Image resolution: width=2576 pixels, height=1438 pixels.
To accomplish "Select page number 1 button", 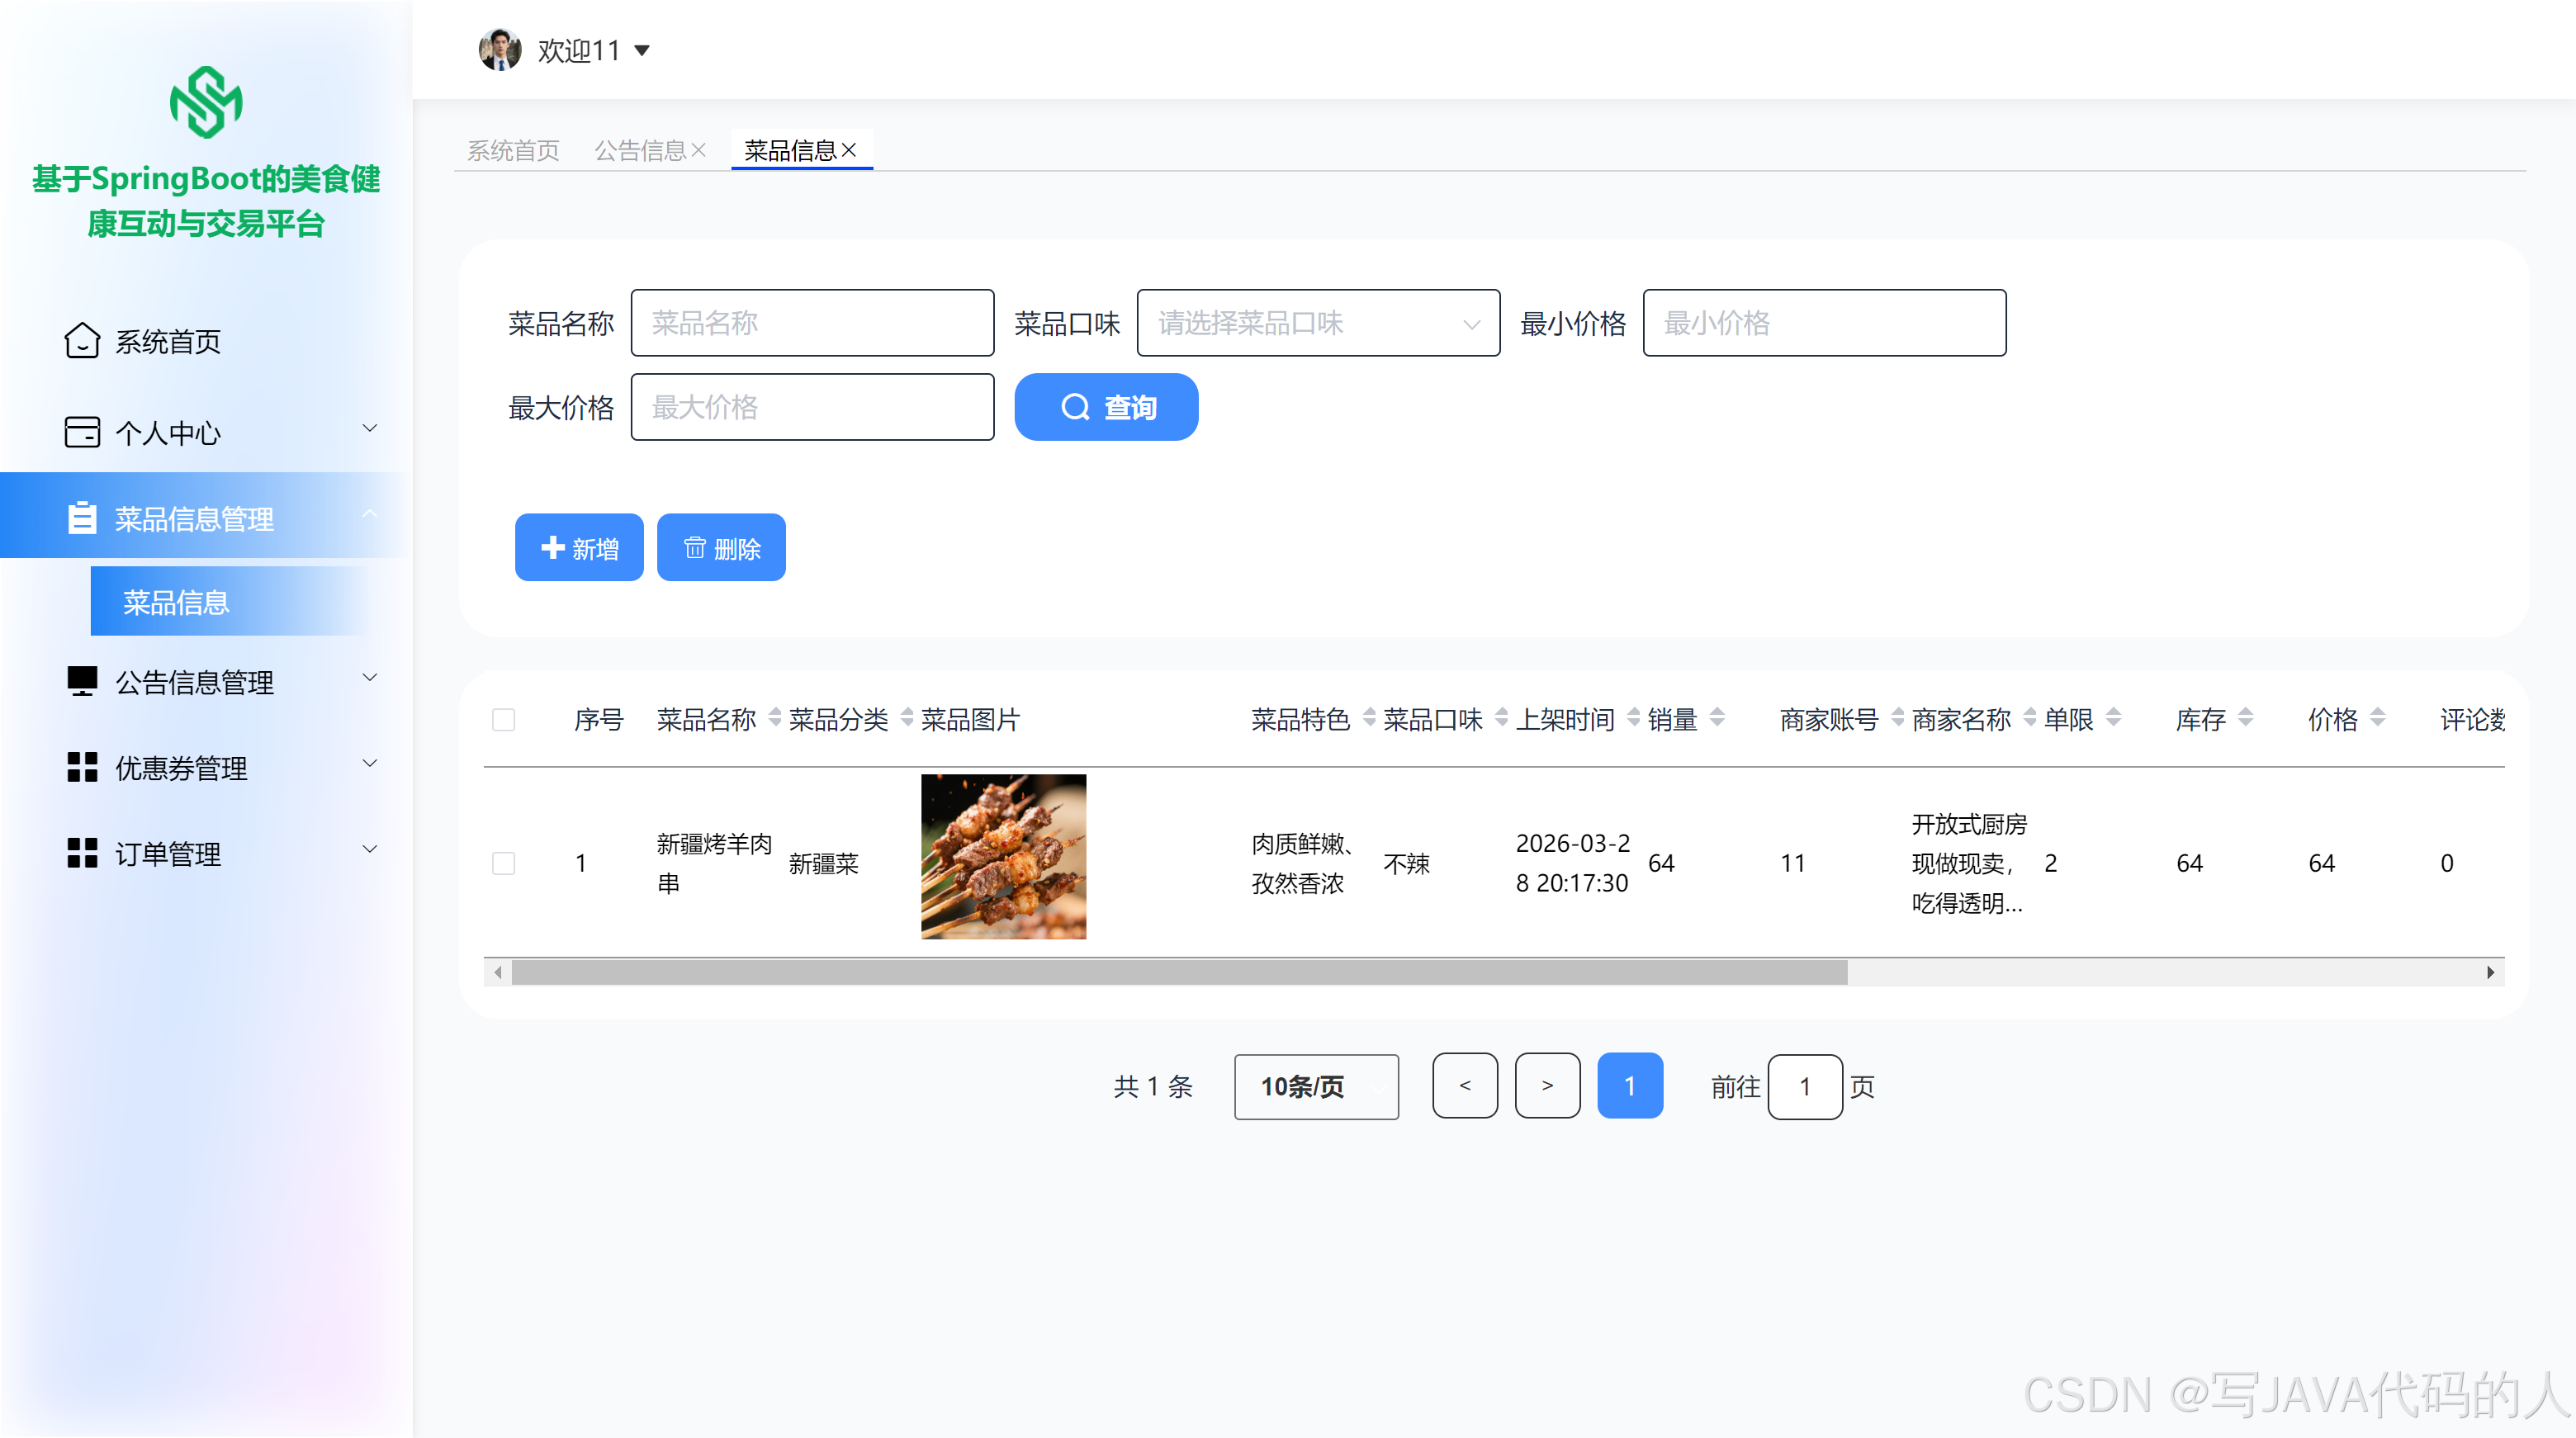I will (1630, 1085).
